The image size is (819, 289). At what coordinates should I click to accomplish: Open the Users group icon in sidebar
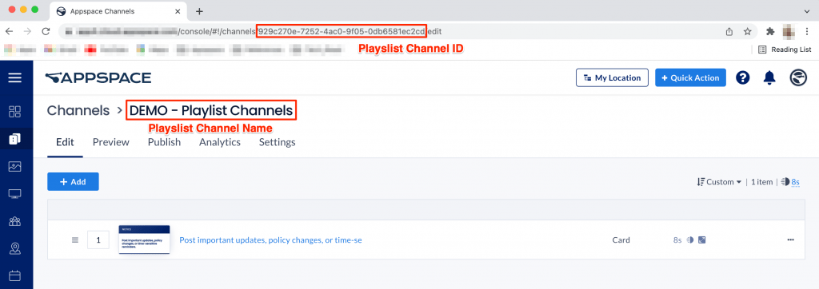click(14, 222)
